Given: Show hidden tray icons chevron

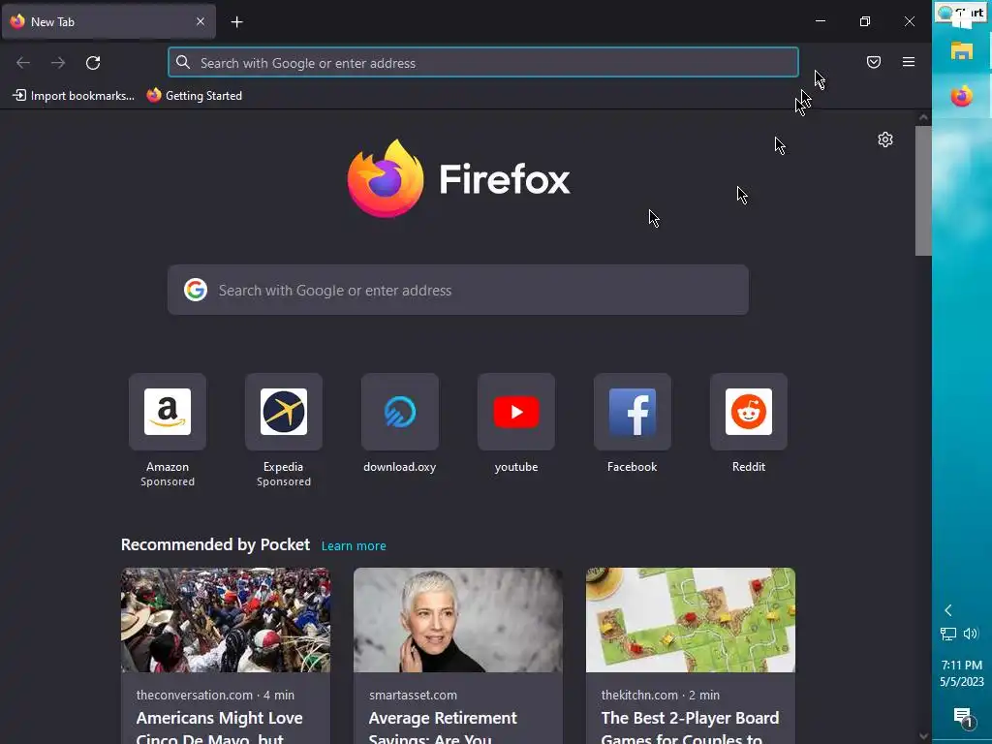Looking at the screenshot, I should 947,610.
